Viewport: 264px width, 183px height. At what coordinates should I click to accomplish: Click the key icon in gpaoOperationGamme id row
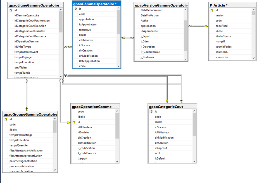coord(74,122)
